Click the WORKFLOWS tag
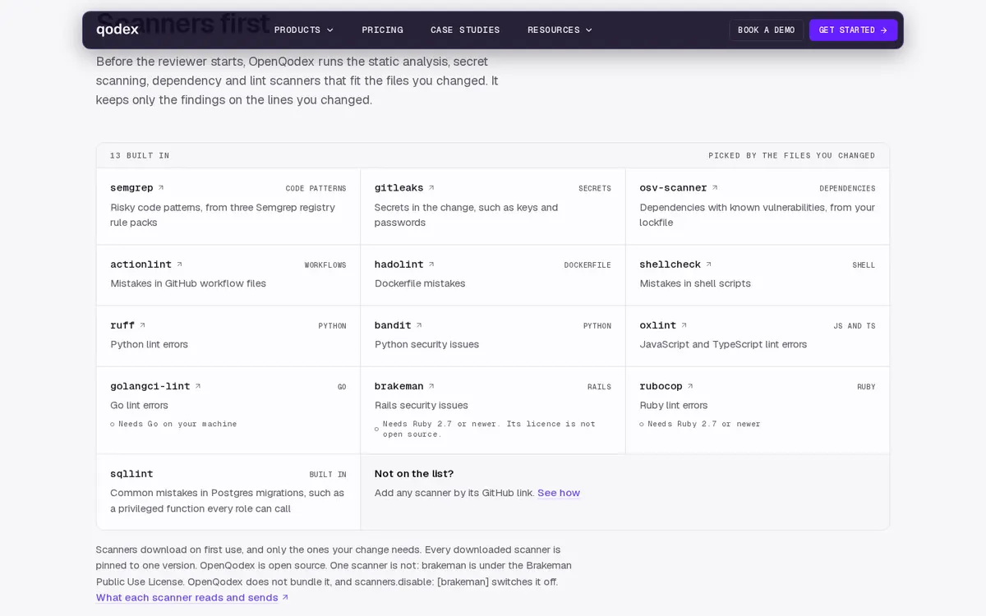This screenshot has width=986, height=616. point(325,265)
